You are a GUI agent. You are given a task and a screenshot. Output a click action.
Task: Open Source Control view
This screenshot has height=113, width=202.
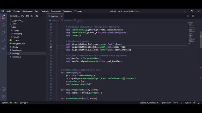(x=3, y=33)
